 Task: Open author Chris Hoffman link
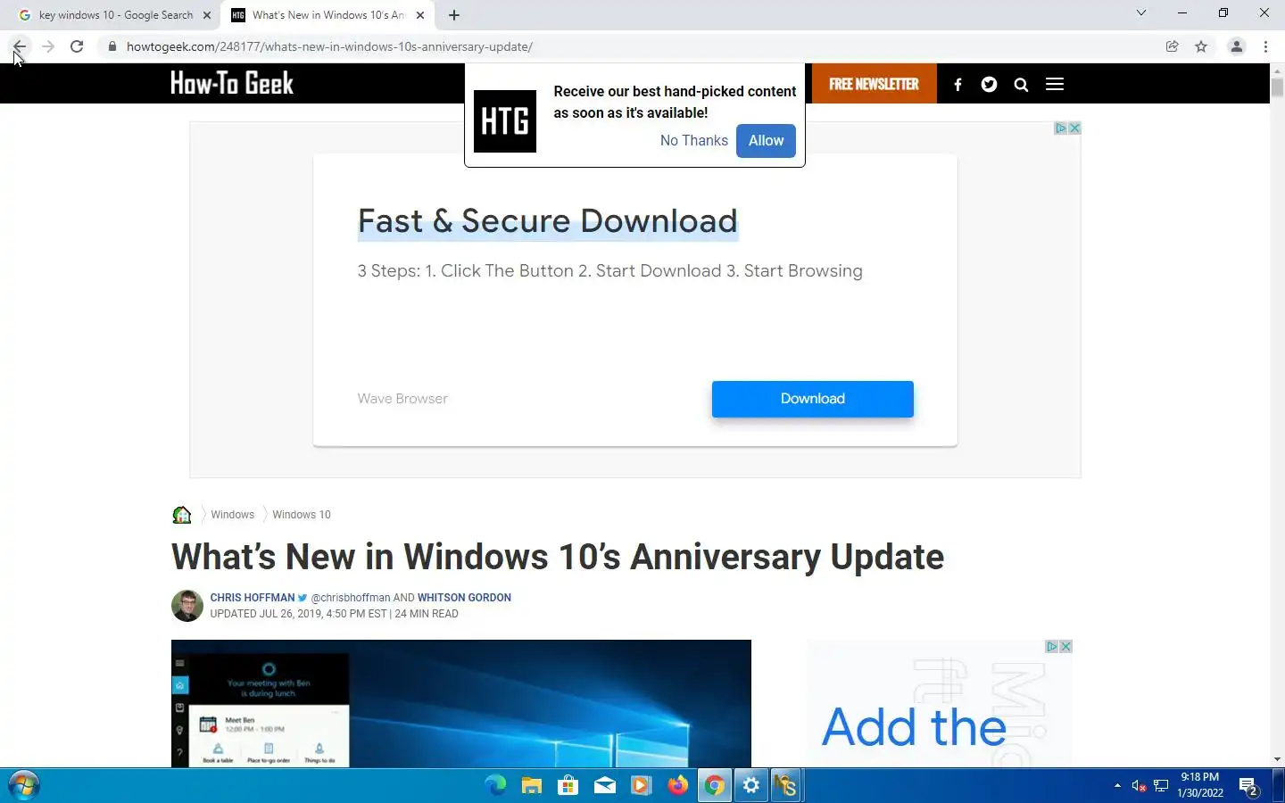pos(253,598)
